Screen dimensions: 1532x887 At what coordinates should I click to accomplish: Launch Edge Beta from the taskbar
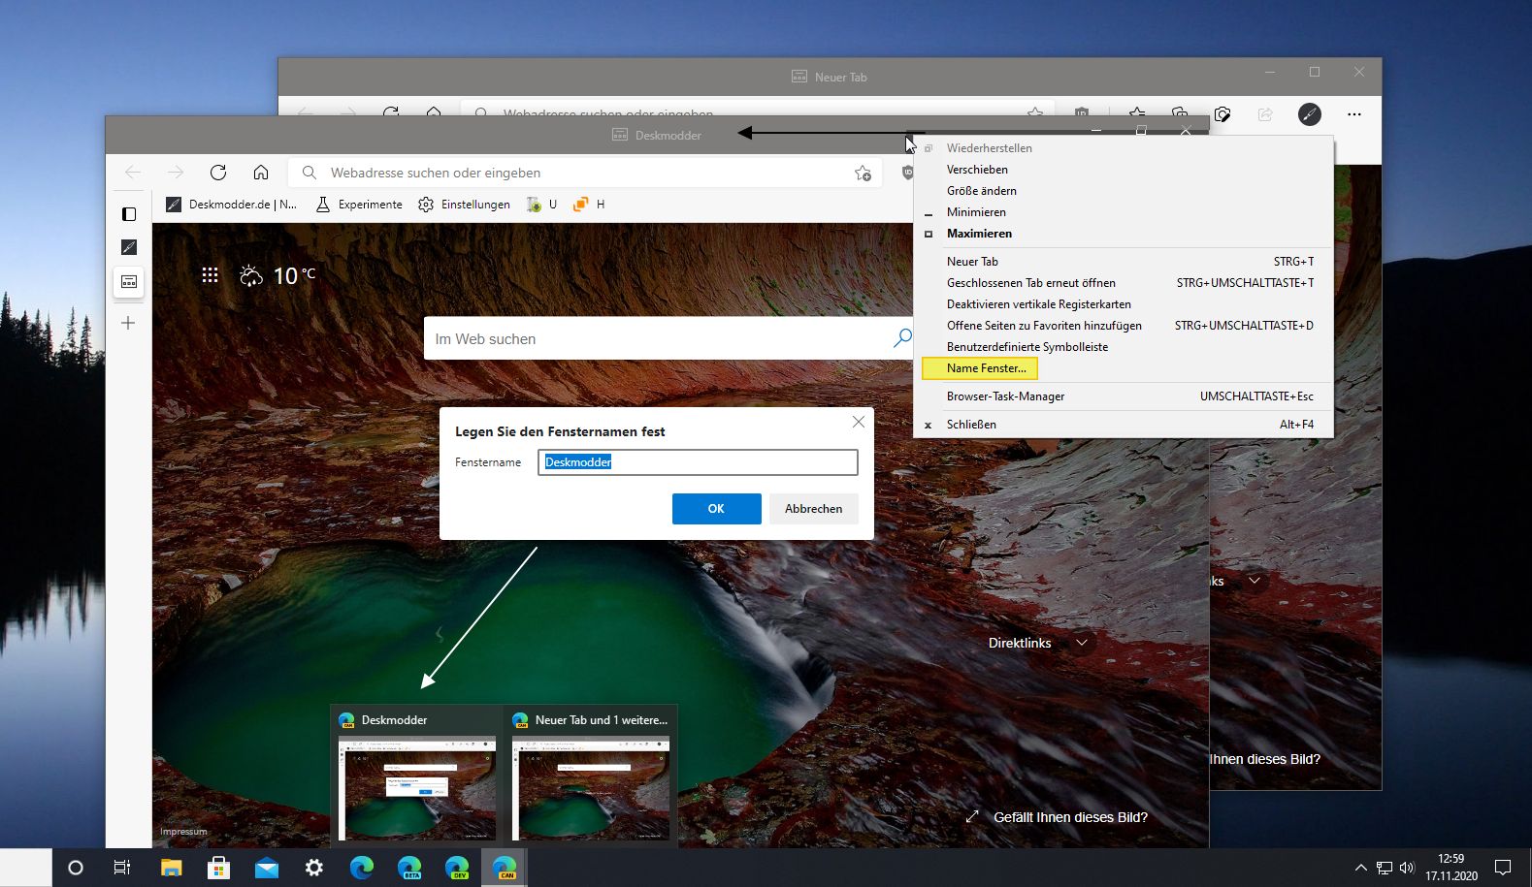[409, 868]
